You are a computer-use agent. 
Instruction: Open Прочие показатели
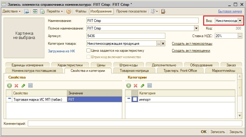tap(131, 11)
